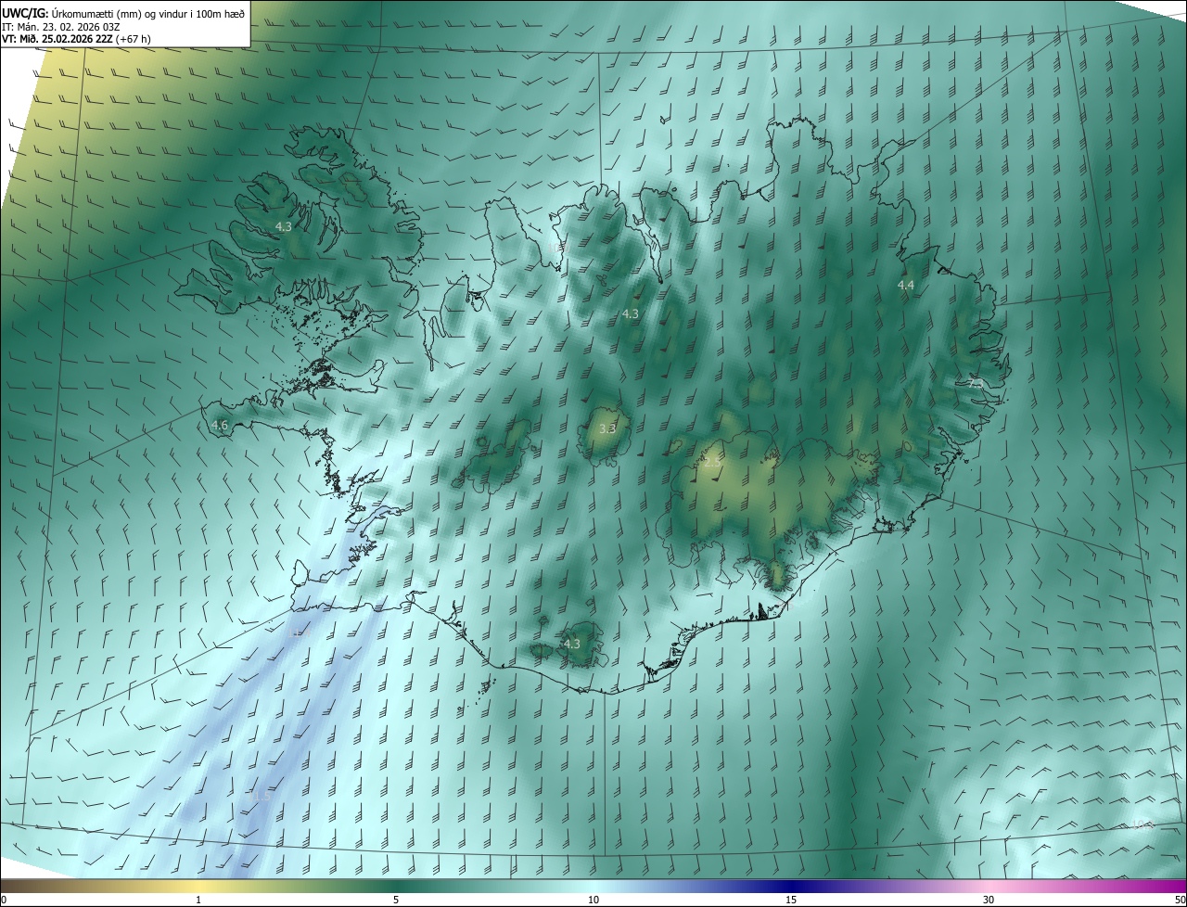Click the 4.6 value on the Snæfellsnes peninsula
The width and height of the screenshot is (1187, 907).
point(220,426)
